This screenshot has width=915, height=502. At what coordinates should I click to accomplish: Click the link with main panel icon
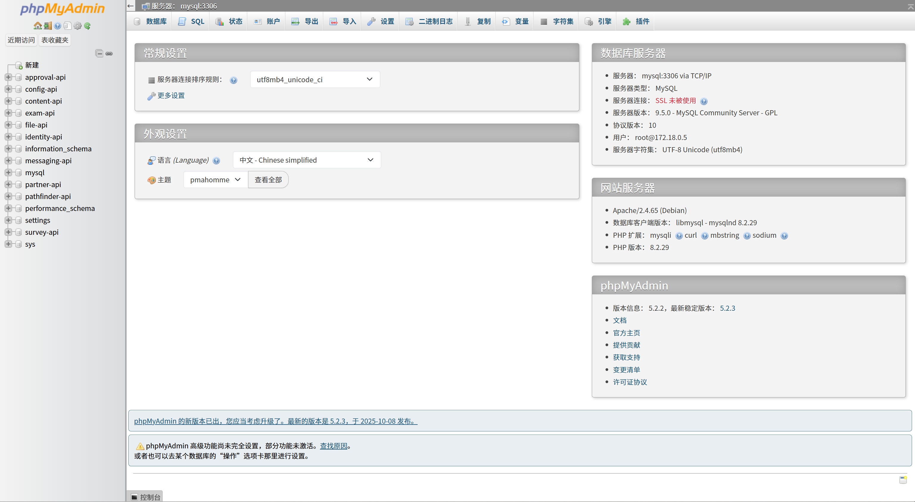(109, 53)
